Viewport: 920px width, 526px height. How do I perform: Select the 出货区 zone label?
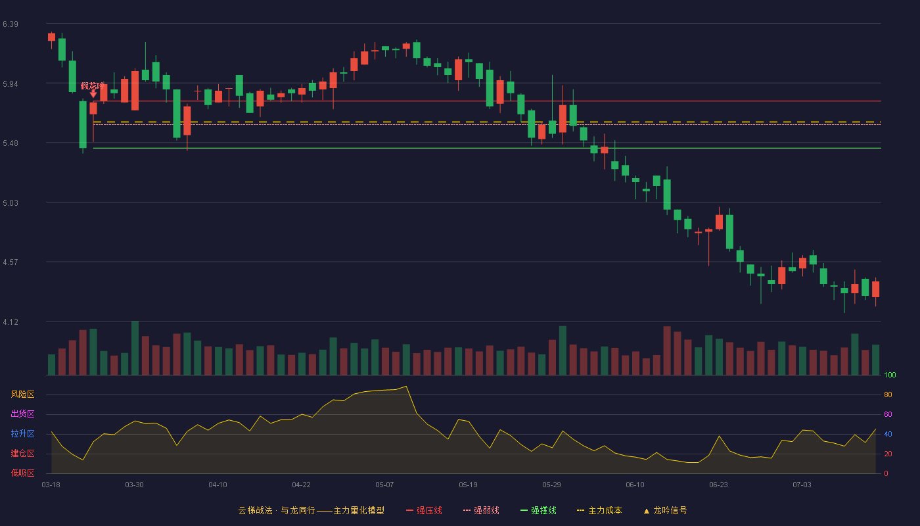(22, 414)
